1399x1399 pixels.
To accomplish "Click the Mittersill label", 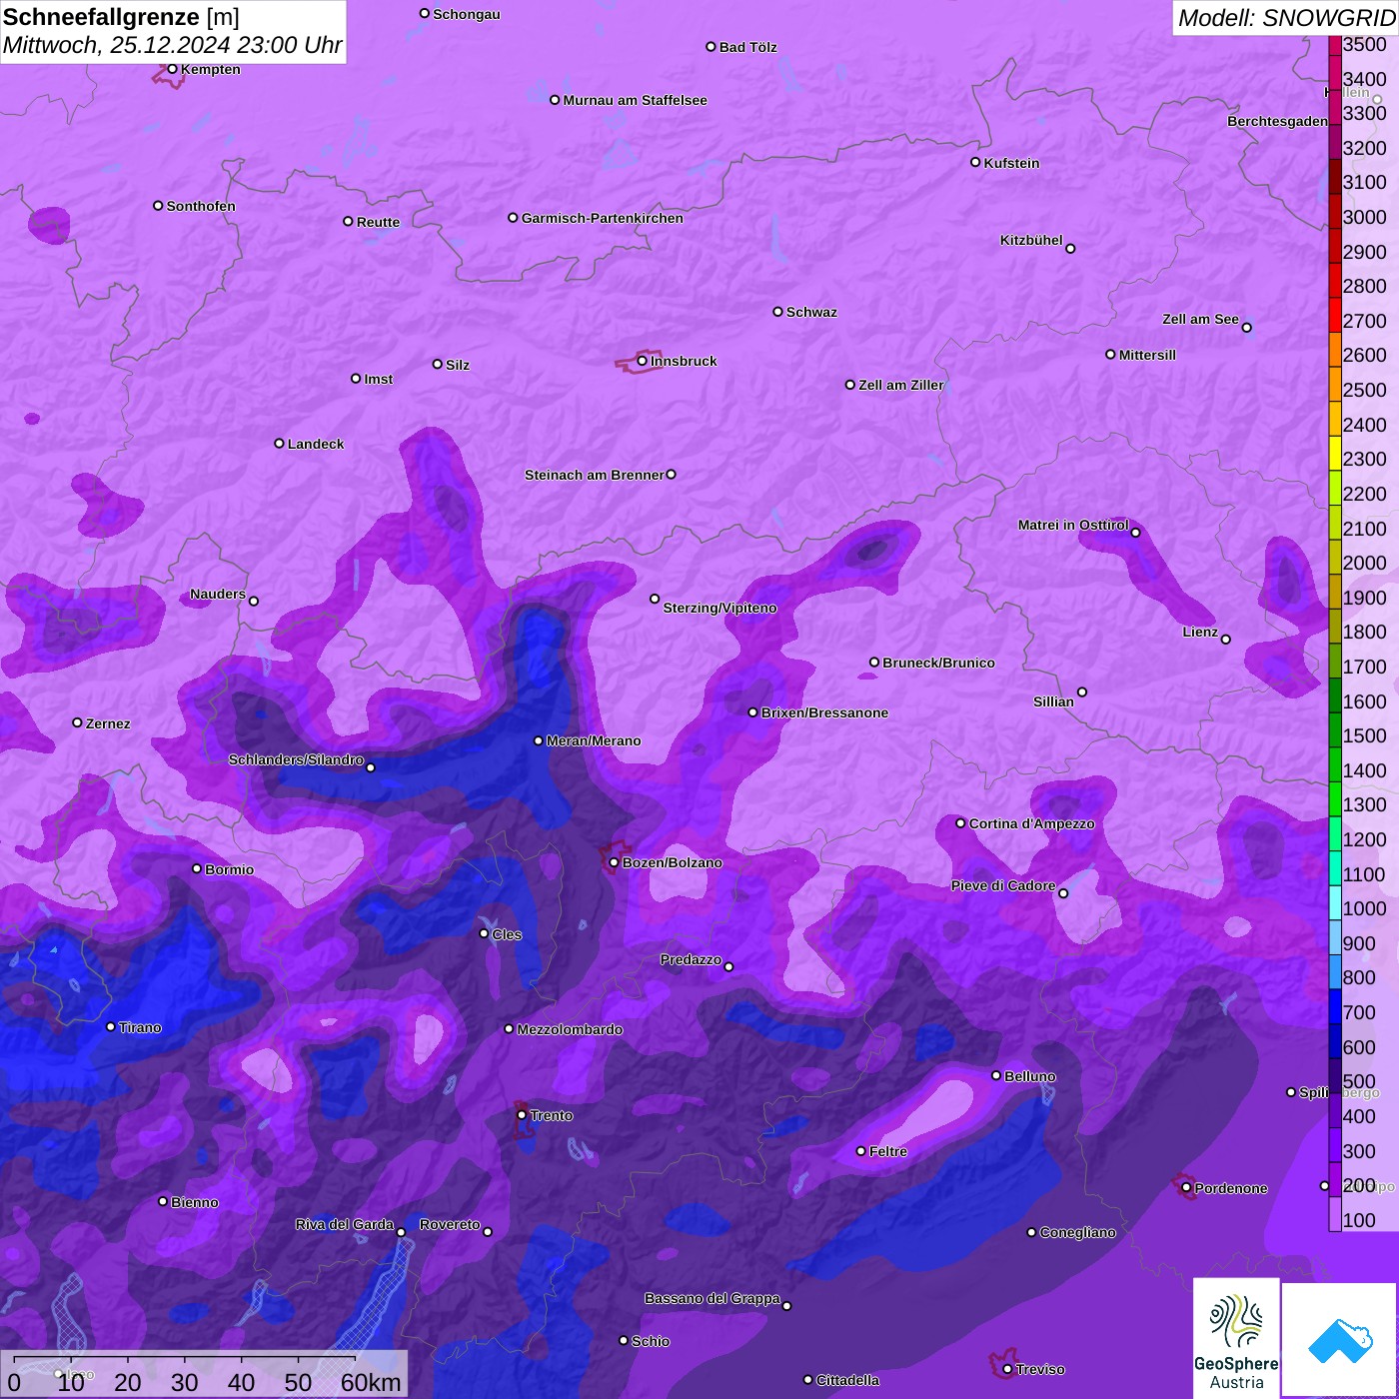I will [1147, 355].
